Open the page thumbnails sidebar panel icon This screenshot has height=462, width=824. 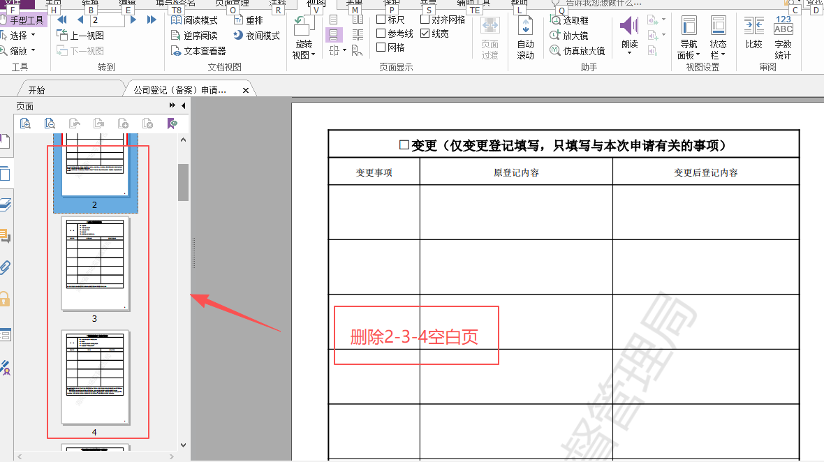click(6, 173)
